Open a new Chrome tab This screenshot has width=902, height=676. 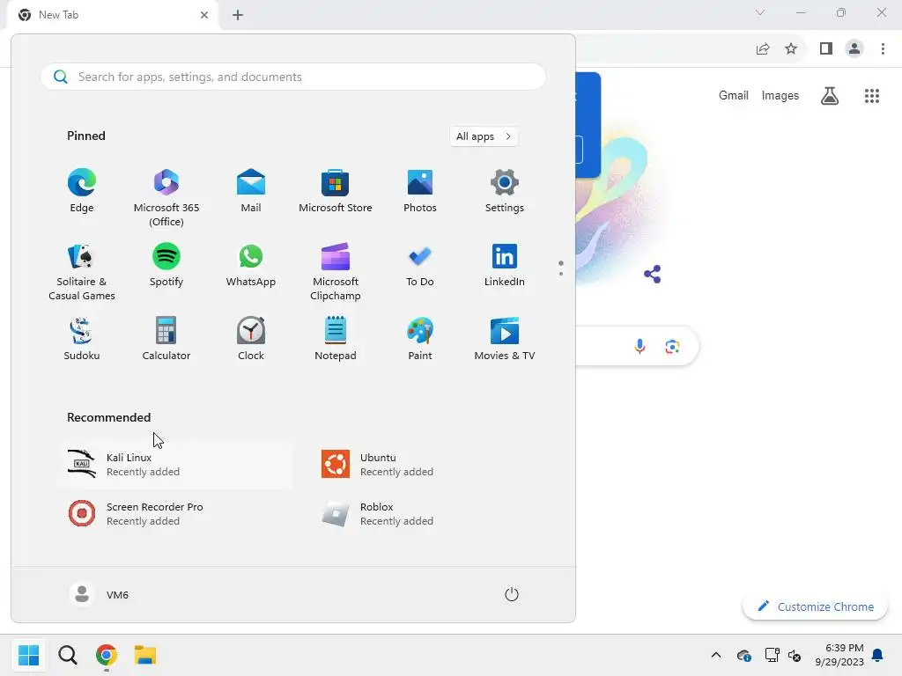click(238, 15)
